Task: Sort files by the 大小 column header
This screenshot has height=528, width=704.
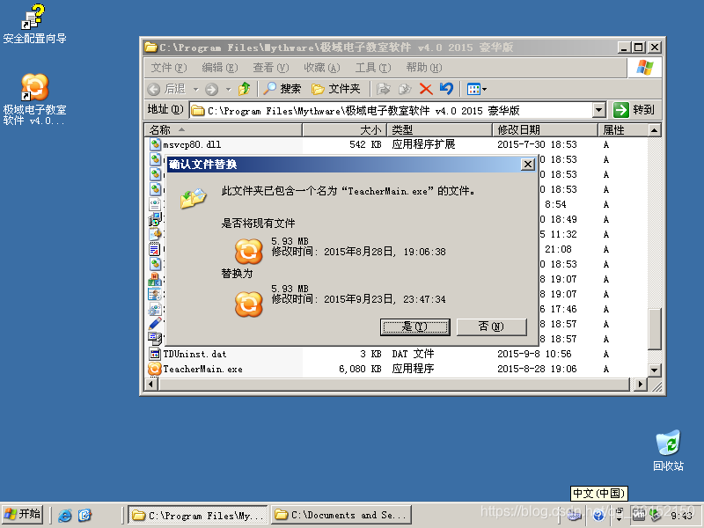Action: click(344, 130)
